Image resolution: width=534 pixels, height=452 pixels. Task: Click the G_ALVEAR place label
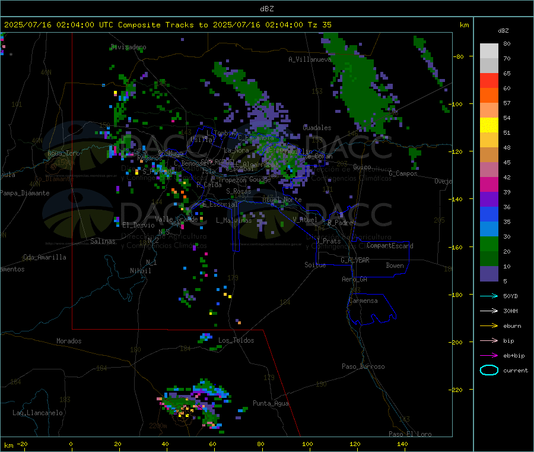coord(355,260)
